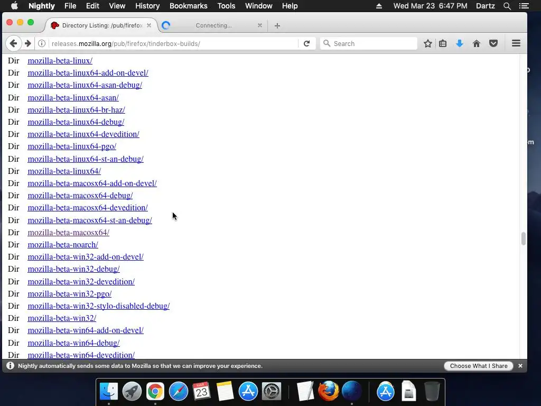This screenshot has height=406, width=541.
Task: Dismiss the Nightly data notification bar
Action: tap(520, 366)
